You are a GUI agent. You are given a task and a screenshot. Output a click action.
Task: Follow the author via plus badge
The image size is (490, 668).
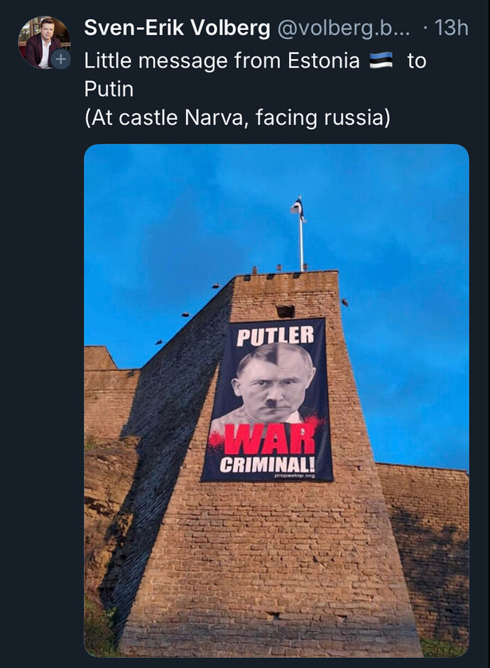[61, 59]
